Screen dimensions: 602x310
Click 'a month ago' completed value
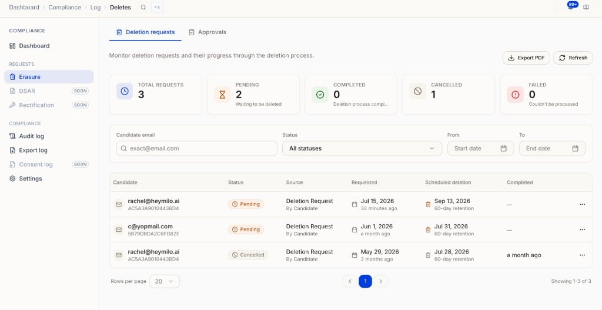tap(524, 255)
